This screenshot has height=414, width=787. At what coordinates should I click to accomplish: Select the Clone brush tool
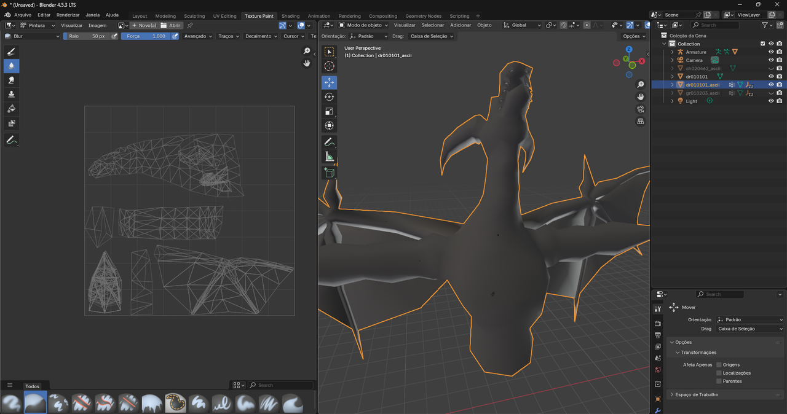pyautogui.click(x=11, y=95)
